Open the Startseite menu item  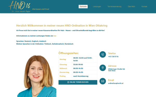click(83, 6)
